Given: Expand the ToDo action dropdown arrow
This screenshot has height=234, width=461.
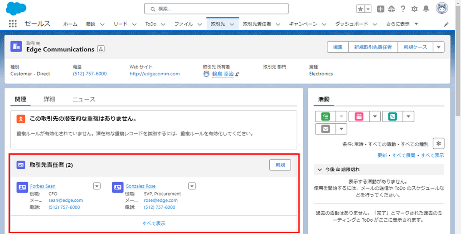Looking at the screenshot, I should click(341, 116).
